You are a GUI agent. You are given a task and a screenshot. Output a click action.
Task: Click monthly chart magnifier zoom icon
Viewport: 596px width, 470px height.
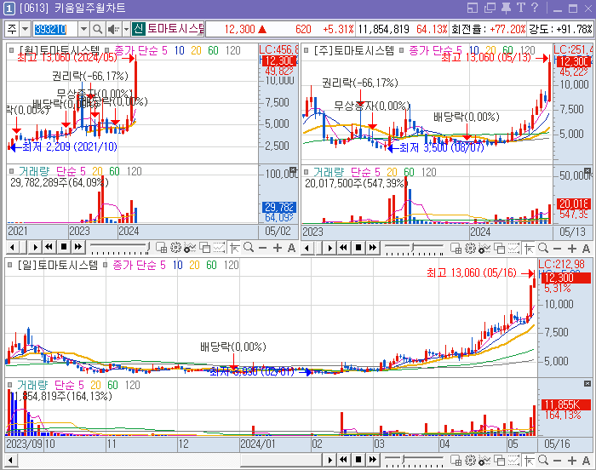click(249, 248)
